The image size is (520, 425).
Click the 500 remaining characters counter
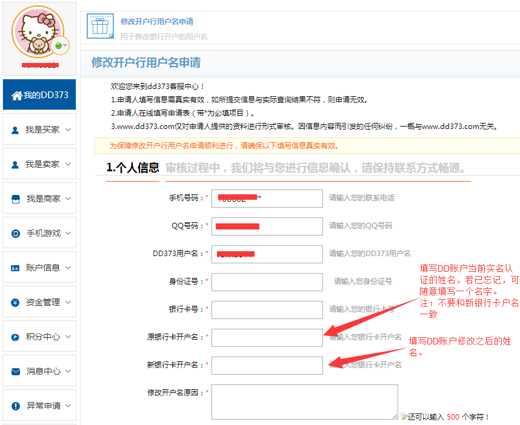(x=453, y=417)
